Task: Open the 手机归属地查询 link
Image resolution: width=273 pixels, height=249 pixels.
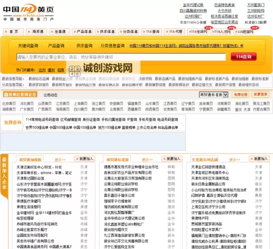Action: (x=113, y=120)
